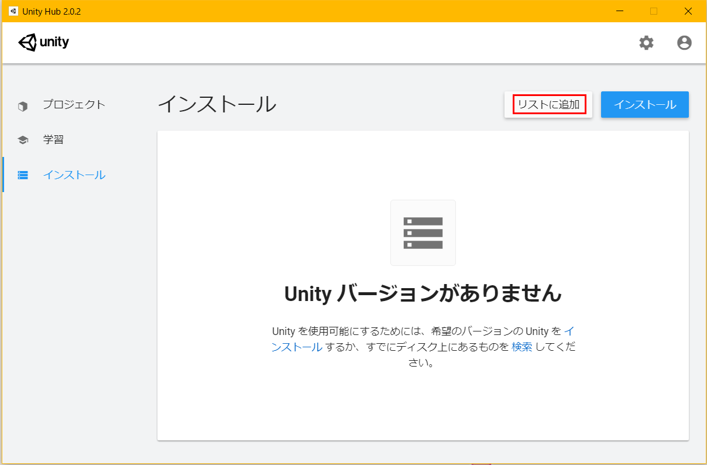
Task: Switch to the 学習 sidebar tab
Action: click(x=53, y=140)
